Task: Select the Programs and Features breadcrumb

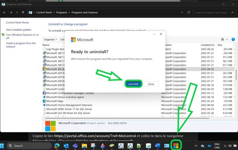Action: 84,13
